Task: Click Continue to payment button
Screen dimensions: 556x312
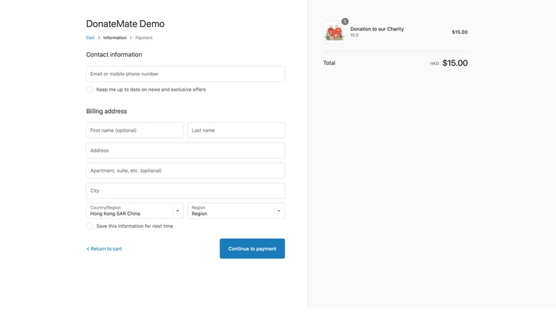Action: point(252,249)
